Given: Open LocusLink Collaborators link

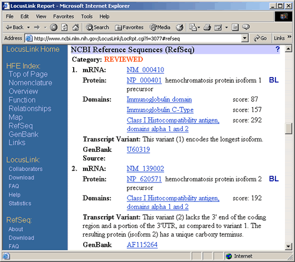Looking at the screenshot, I should coord(25,169).
